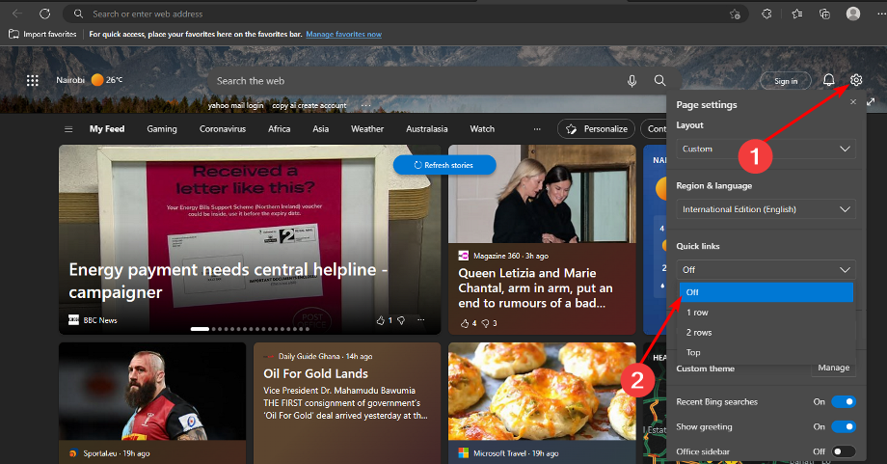
Task: Open the apps grid launcher
Action: pyautogui.click(x=32, y=80)
